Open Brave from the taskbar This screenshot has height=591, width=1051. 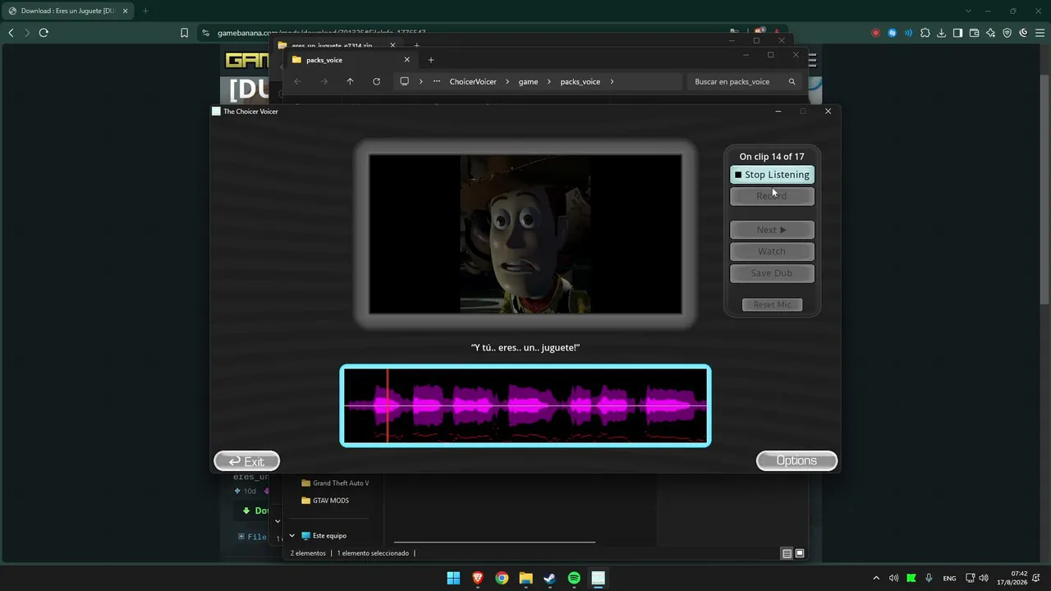[x=478, y=578]
